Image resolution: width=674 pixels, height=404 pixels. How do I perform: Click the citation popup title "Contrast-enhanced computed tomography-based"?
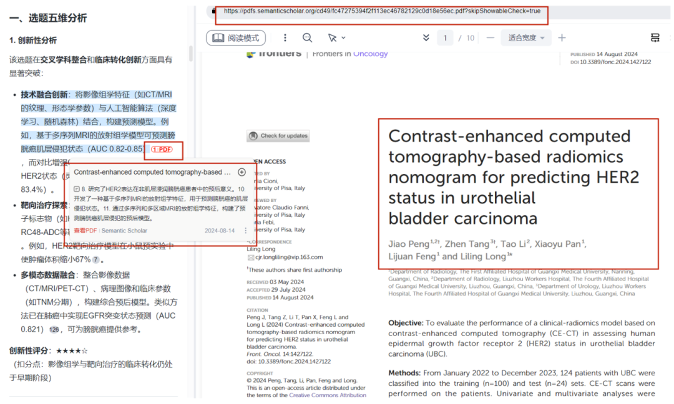pyautogui.click(x=152, y=172)
